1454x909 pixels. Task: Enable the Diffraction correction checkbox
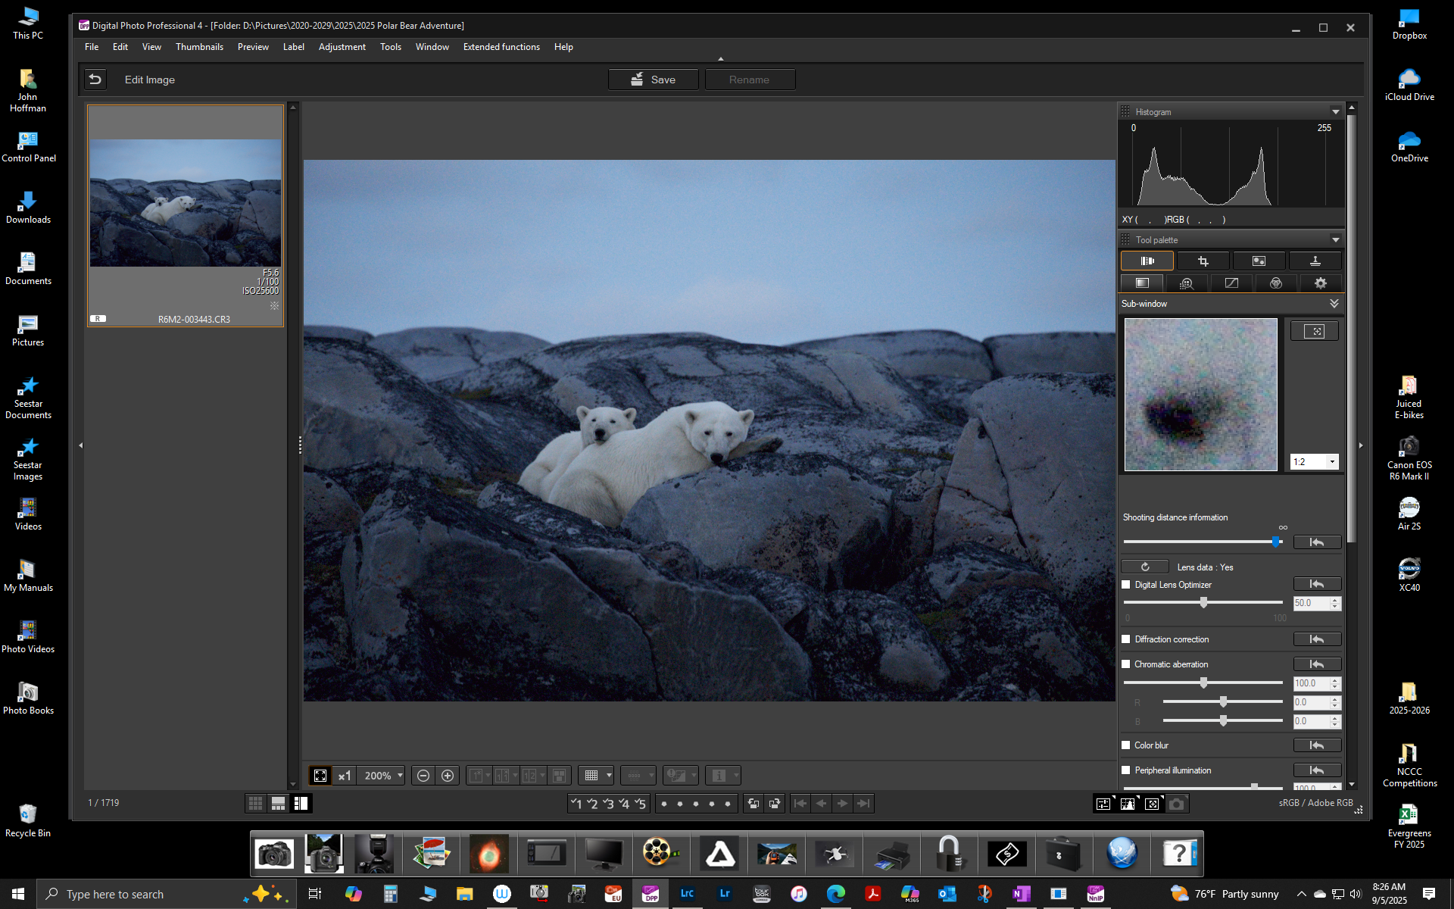point(1126,639)
